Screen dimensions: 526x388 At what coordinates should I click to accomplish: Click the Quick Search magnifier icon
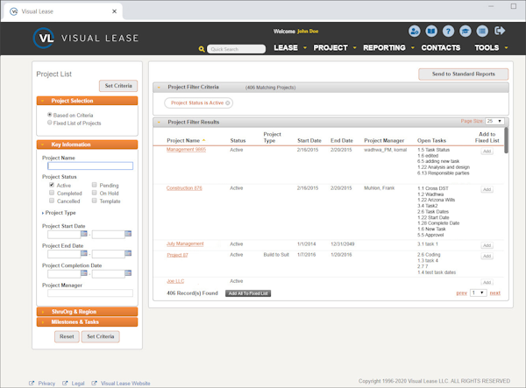click(x=202, y=49)
